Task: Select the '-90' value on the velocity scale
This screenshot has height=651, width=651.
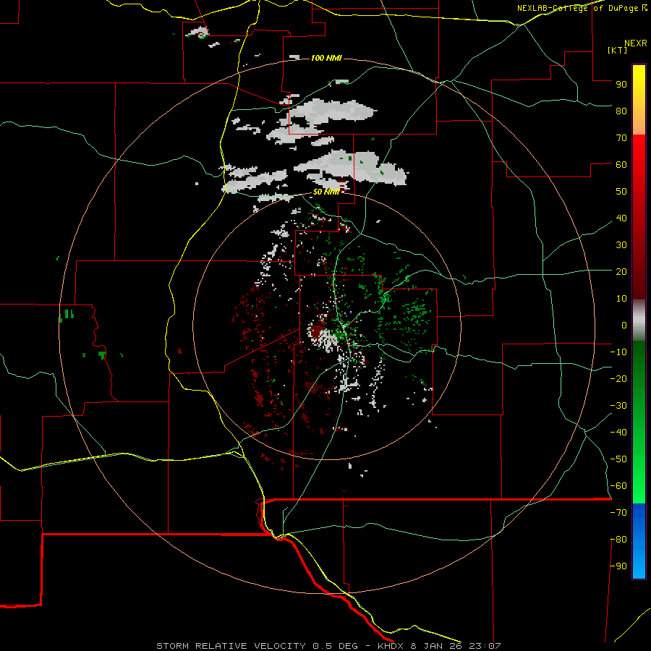Action: pos(618,566)
